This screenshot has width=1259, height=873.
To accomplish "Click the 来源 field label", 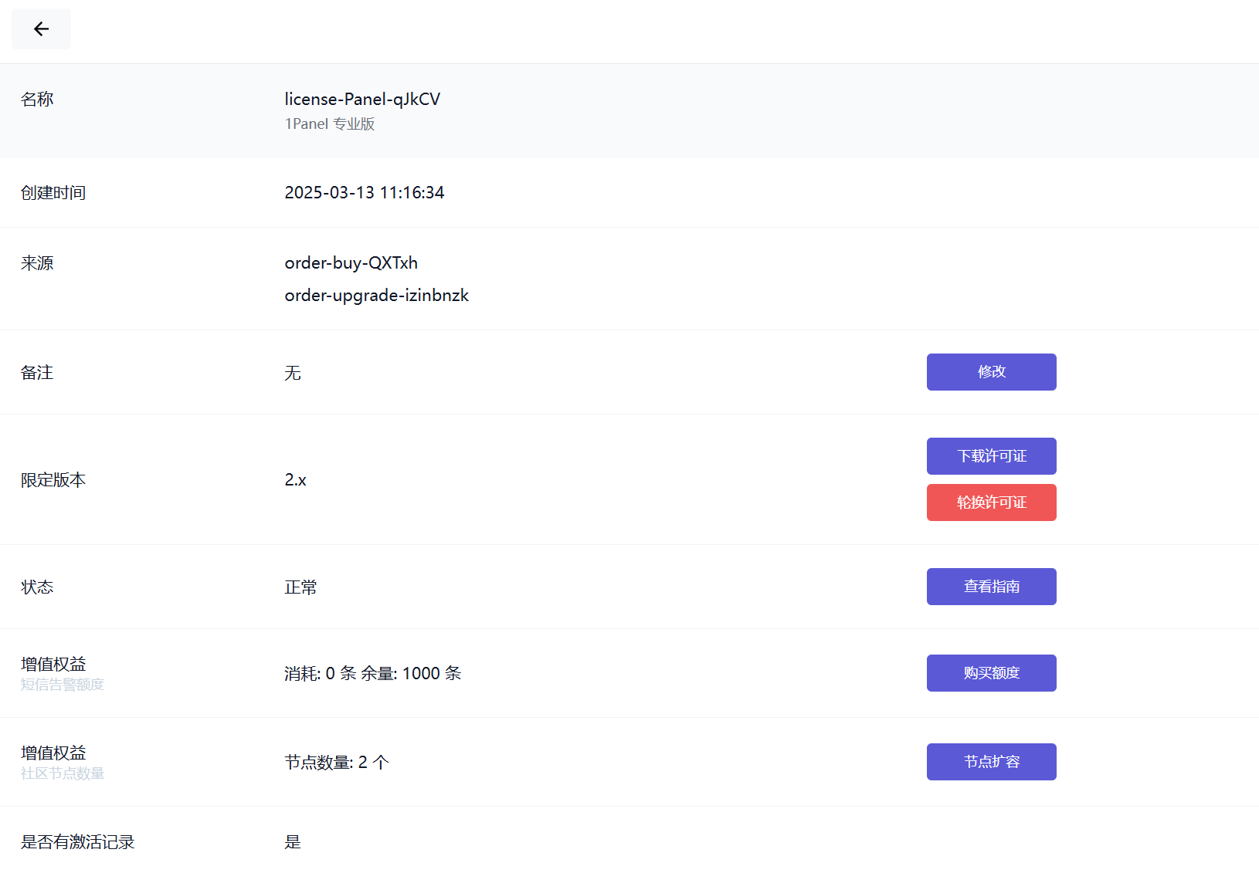I will (37, 263).
